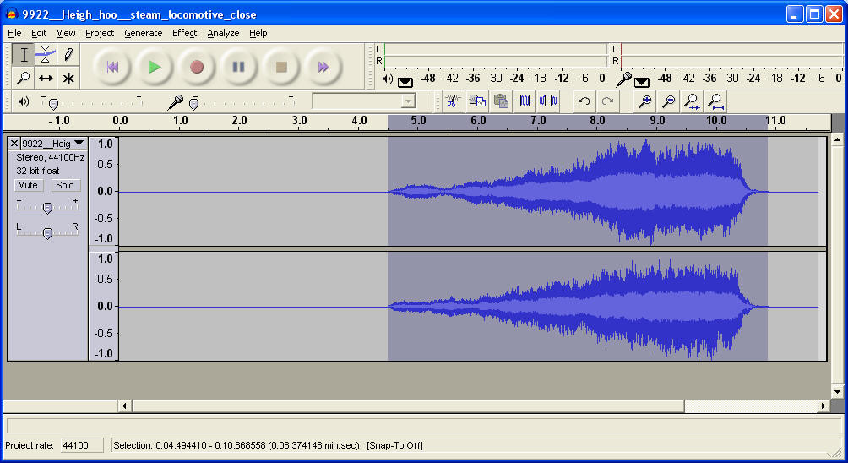Click the track gain slider knob

click(47, 208)
